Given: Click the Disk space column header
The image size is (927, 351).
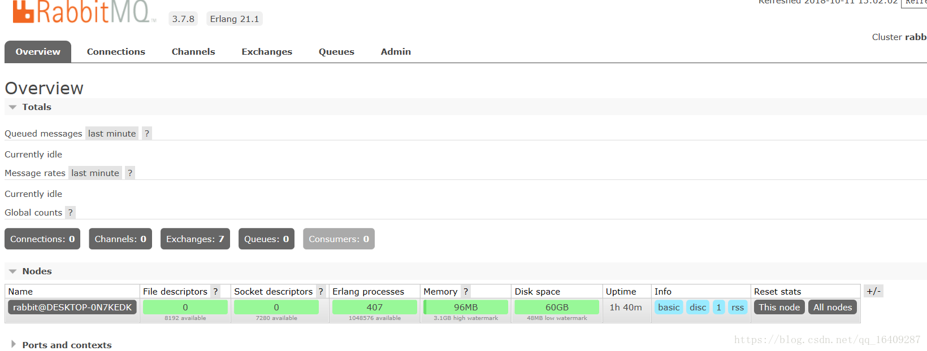Looking at the screenshot, I should tap(537, 292).
